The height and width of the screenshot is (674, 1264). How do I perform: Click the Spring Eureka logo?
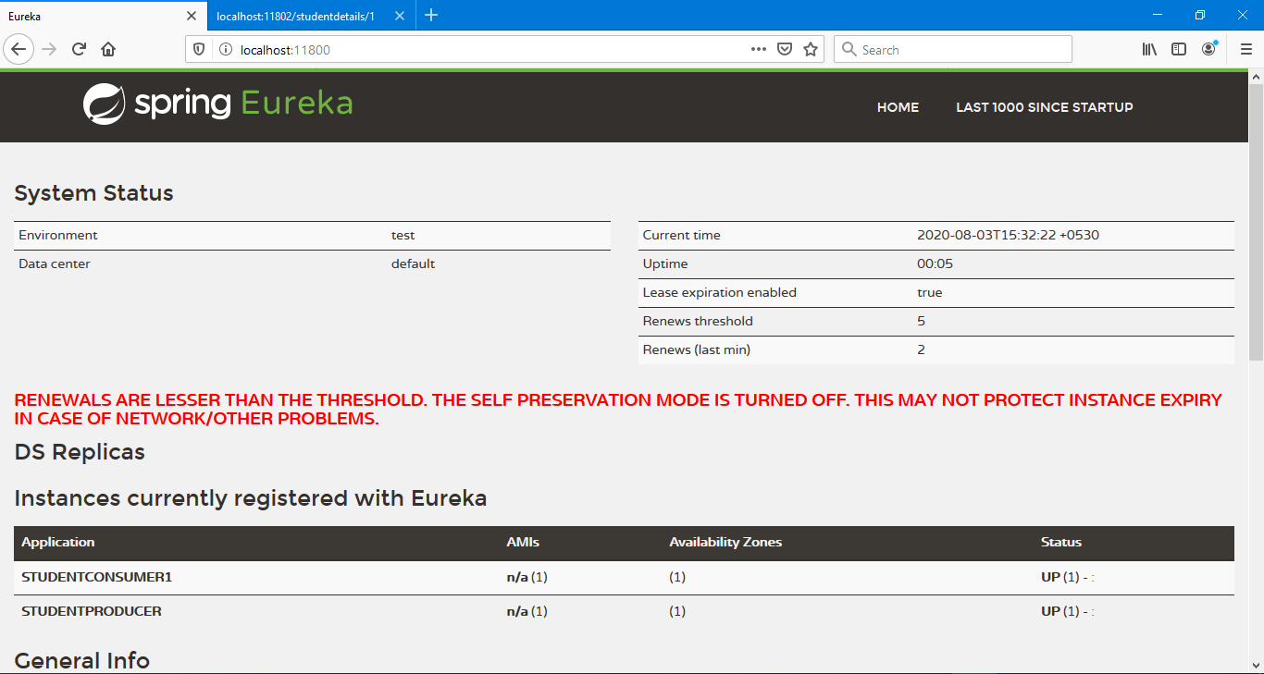[217, 104]
